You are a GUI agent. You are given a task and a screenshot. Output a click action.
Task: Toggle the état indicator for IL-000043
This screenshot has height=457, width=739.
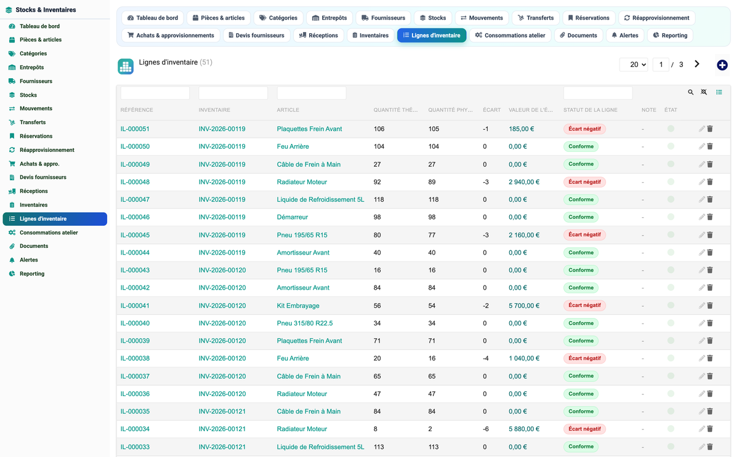pos(671,270)
